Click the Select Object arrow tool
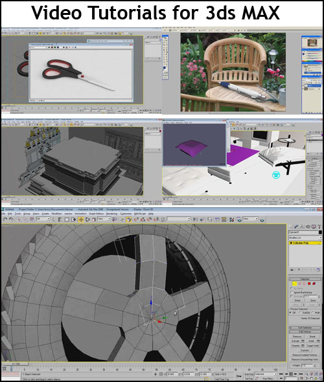324x382 pixels. (x=54, y=219)
